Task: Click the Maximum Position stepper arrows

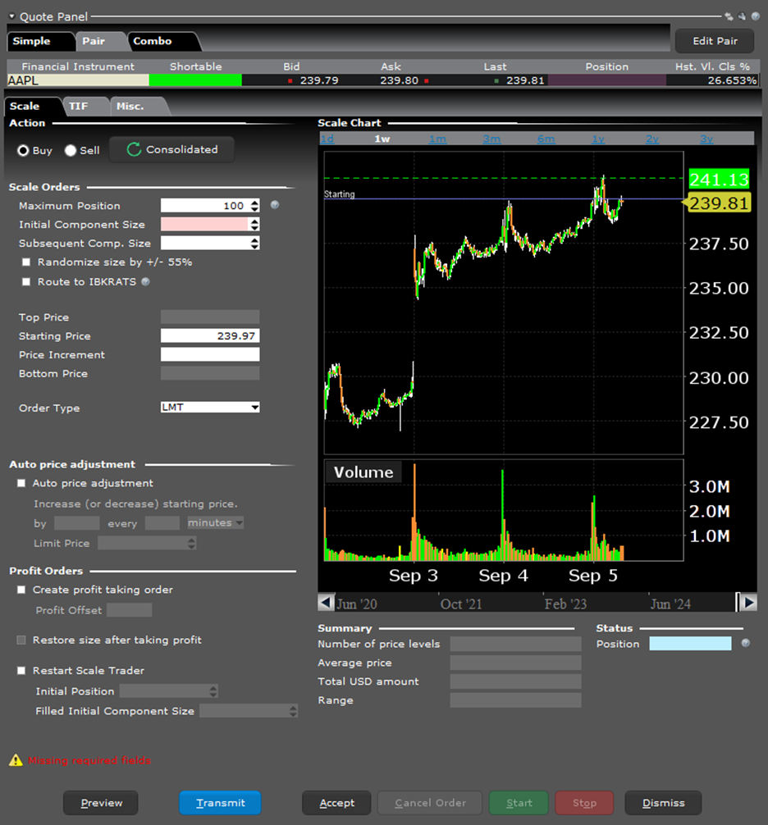Action: 254,206
